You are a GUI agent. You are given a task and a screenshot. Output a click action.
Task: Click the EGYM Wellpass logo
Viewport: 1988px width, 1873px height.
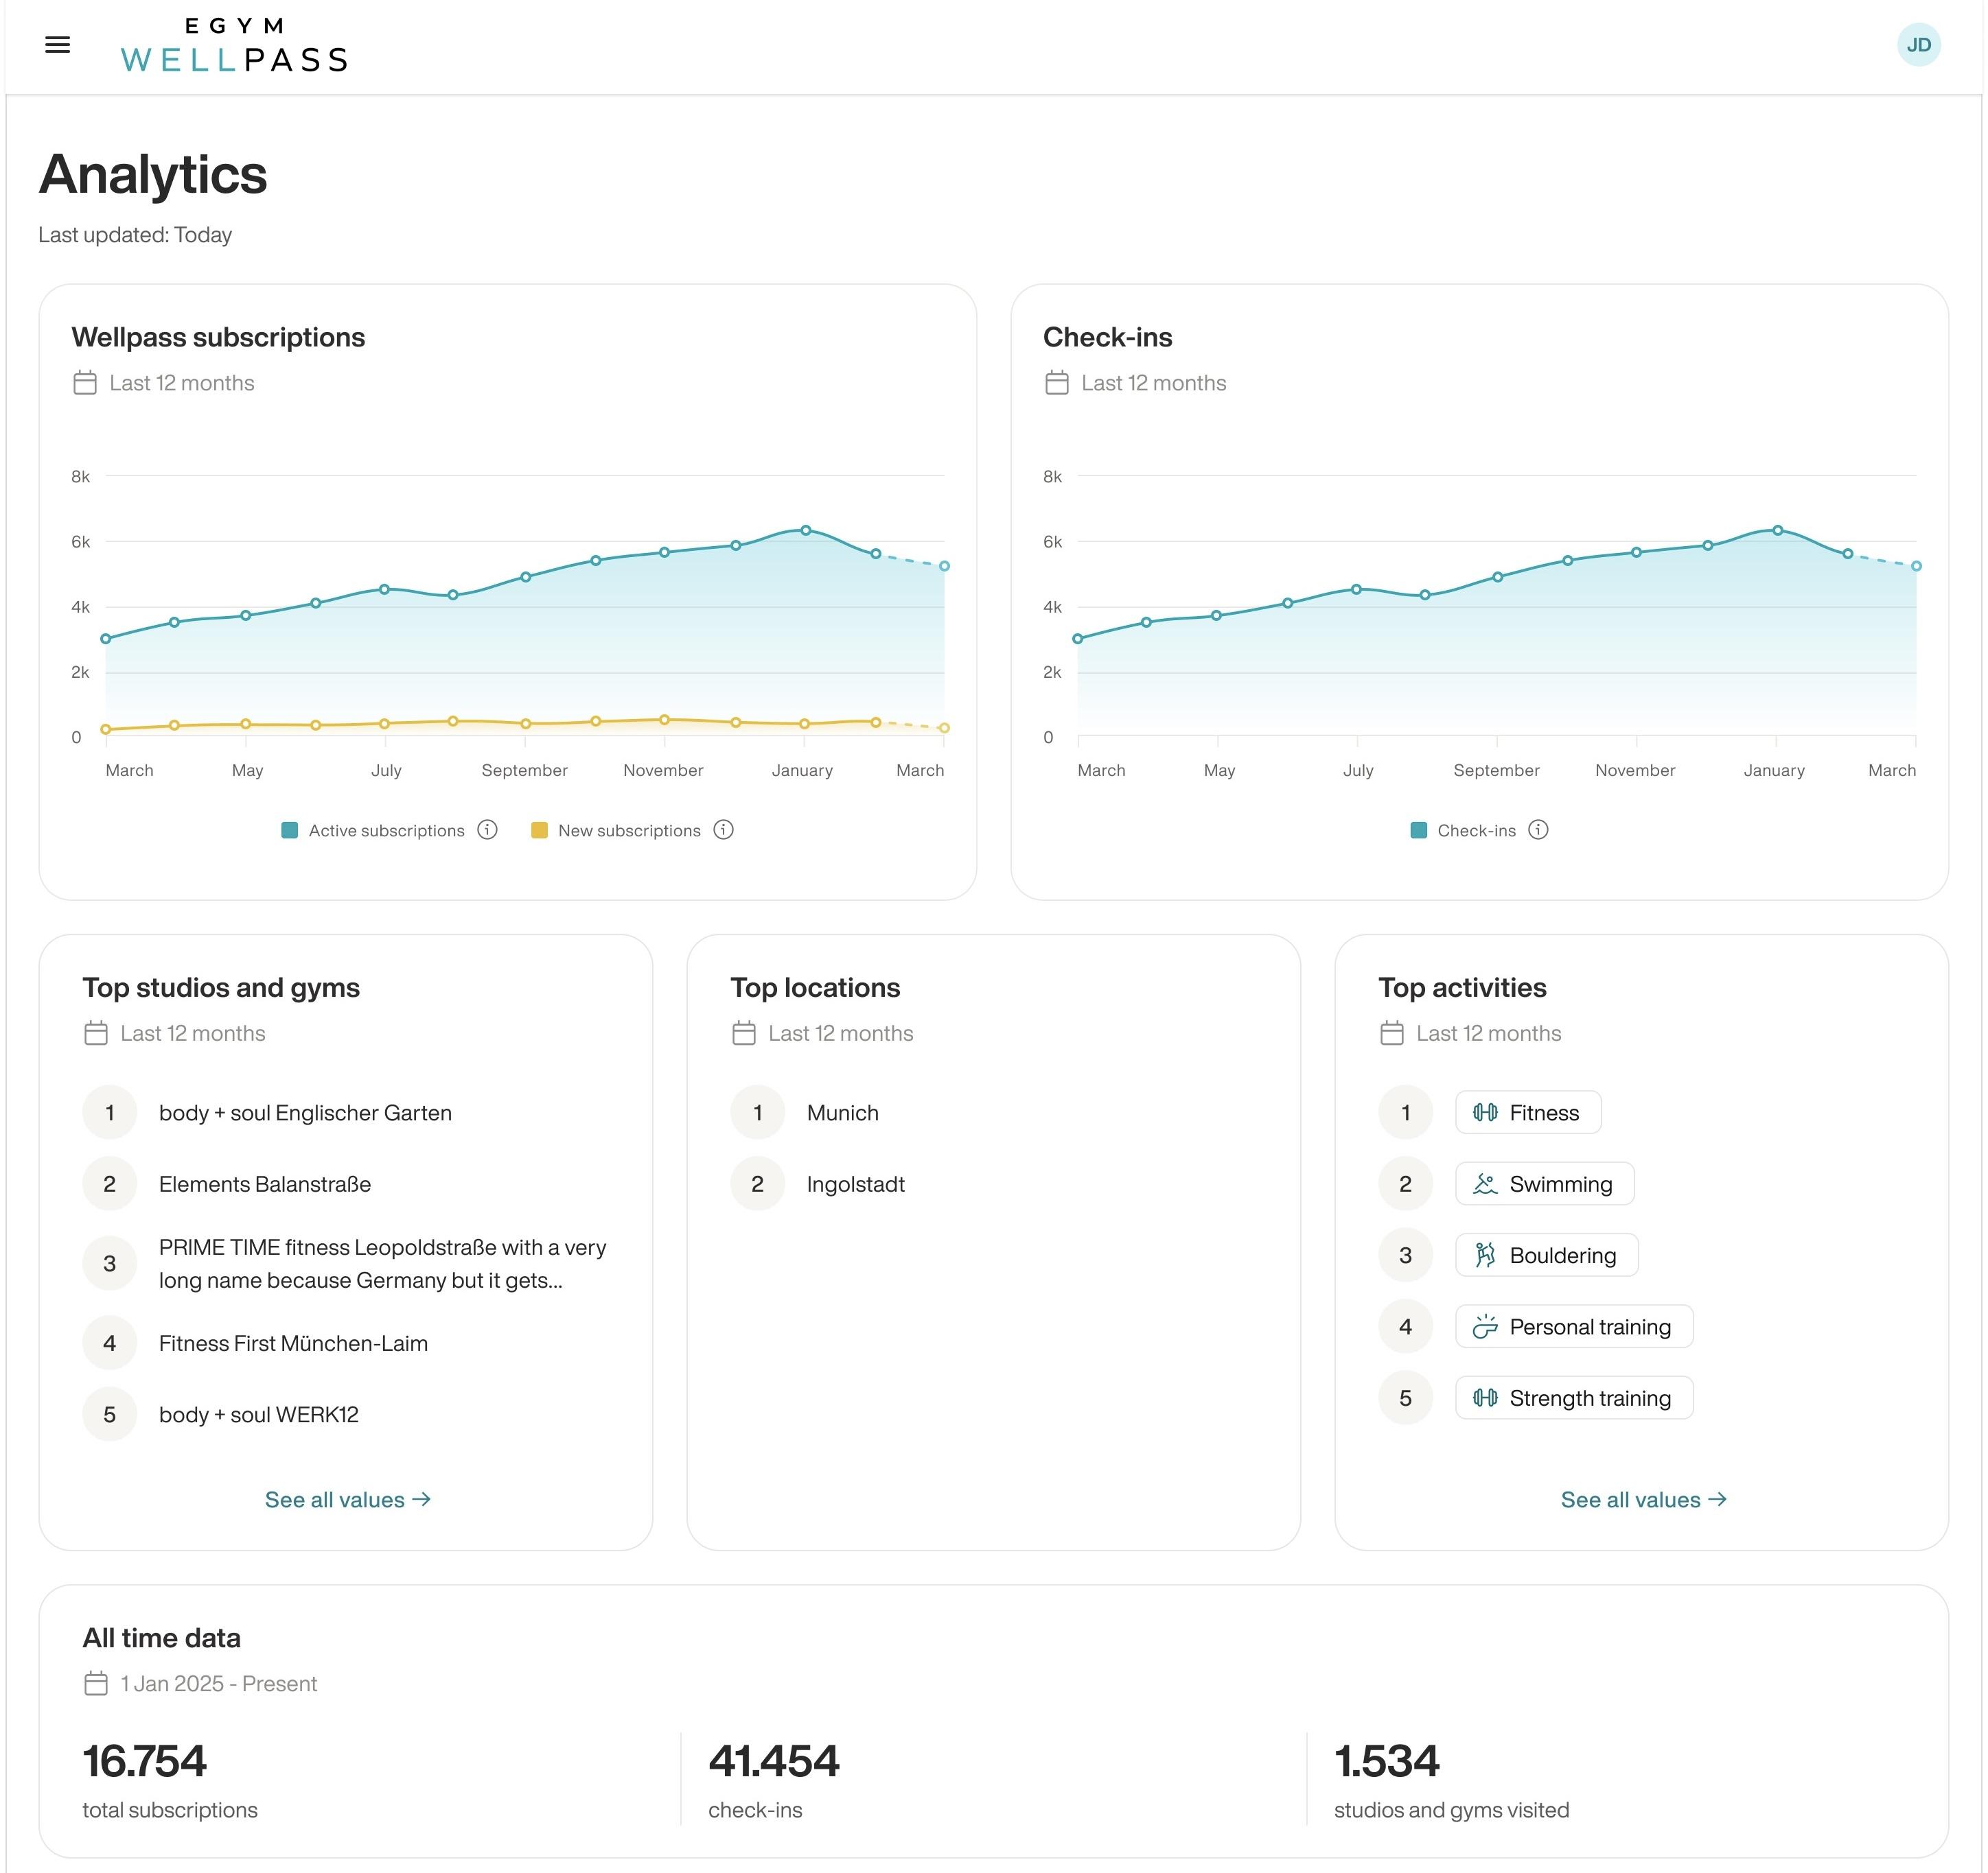pos(234,45)
